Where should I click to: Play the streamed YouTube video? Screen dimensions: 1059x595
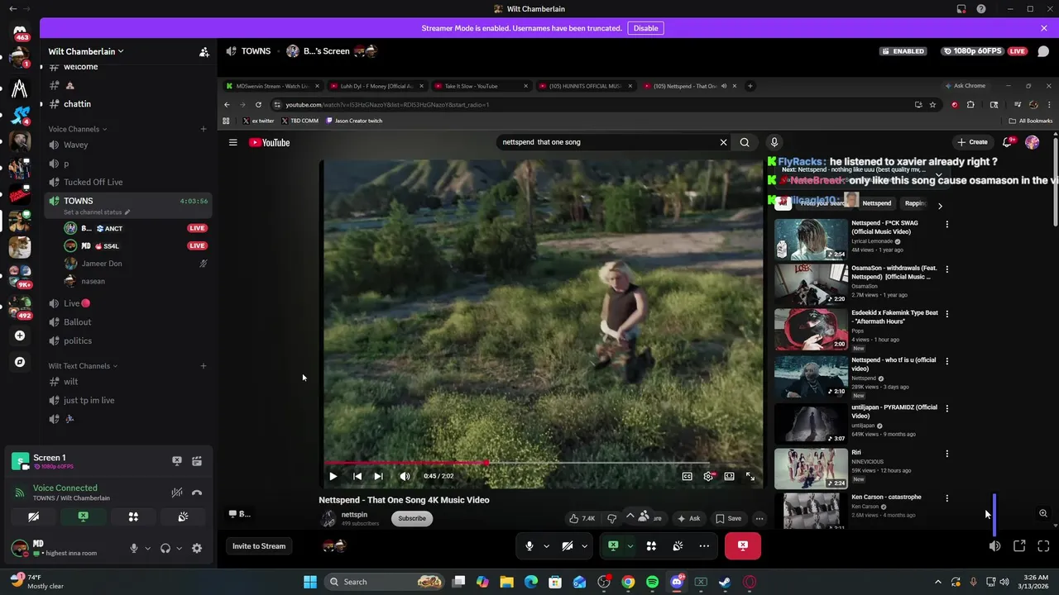click(x=333, y=476)
